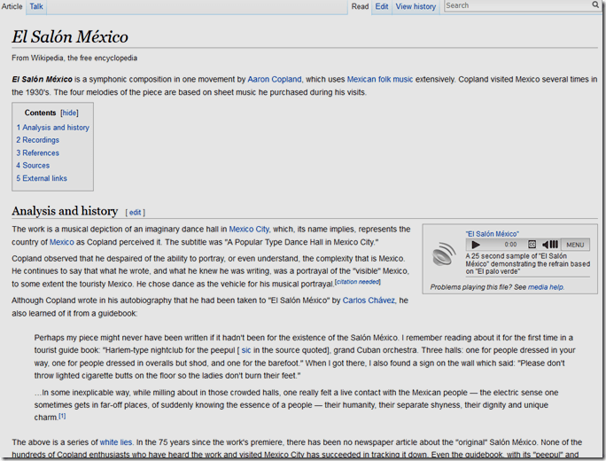Jump to Recordings in the contents list
The image size is (606, 461).
41,140
